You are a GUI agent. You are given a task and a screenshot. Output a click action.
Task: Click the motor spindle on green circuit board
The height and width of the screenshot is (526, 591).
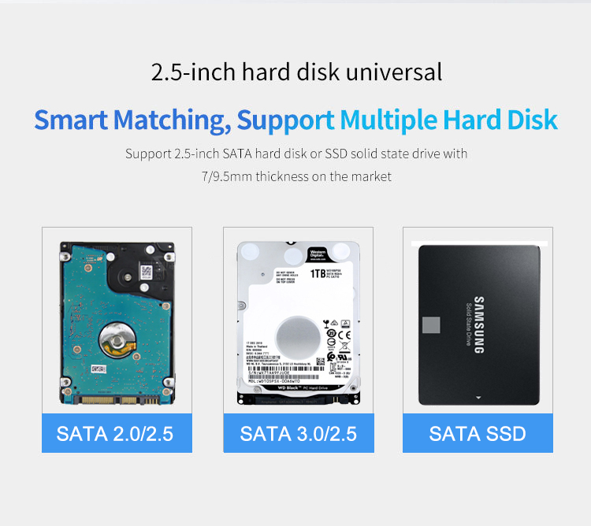point(117,340)
